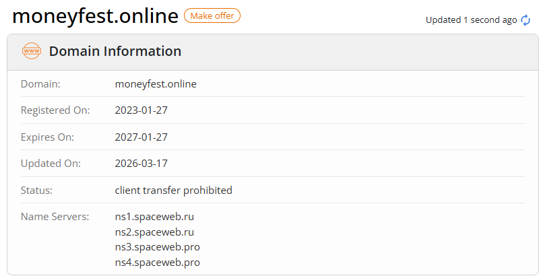
Task: Click the Updated 1 second ago text
Action: point(471,20)
